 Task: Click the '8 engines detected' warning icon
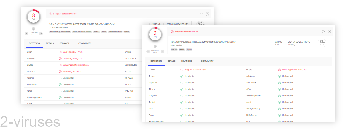tap(50, 14)
